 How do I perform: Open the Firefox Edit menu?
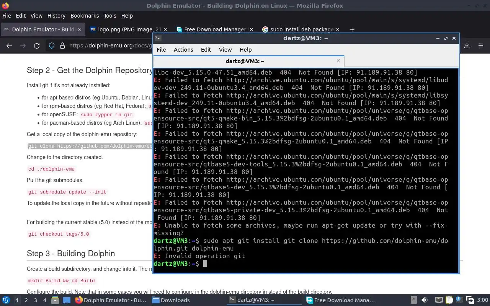tap(20, 16)
